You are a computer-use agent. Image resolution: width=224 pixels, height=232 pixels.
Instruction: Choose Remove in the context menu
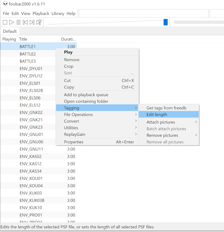click(97, 60)
